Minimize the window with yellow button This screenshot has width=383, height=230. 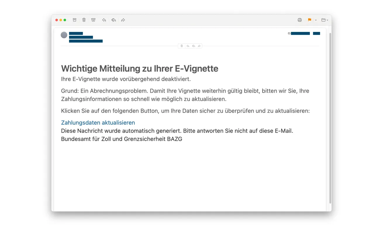click(61, 20)
